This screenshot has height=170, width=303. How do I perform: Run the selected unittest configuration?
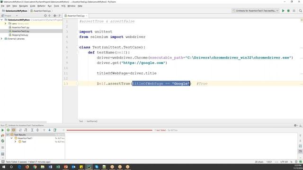click(283, 11)
